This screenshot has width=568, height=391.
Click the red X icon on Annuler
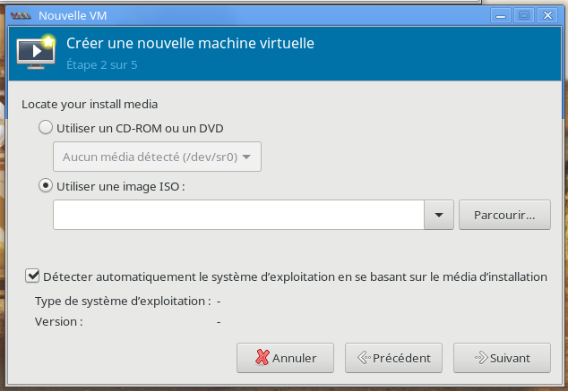(262, 357)
